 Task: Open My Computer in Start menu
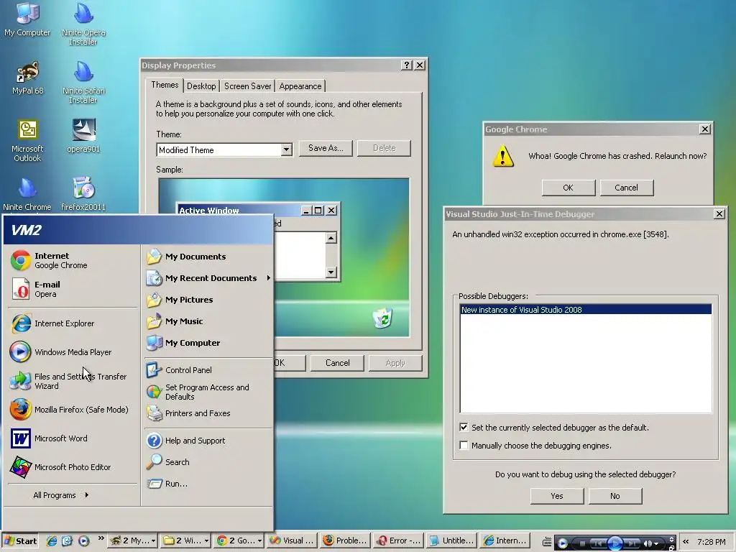click(x=208, y=343)
